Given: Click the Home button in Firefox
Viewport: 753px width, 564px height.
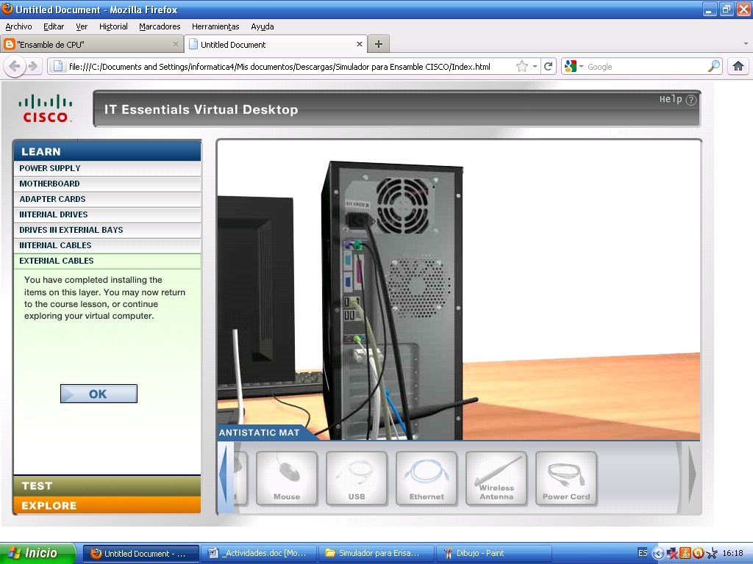Looking at the screenshot, I should pyautogui.click(x=738, y=66).
